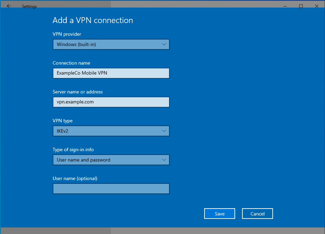Cancel adding the VPN connection

(x=257, y=214)
